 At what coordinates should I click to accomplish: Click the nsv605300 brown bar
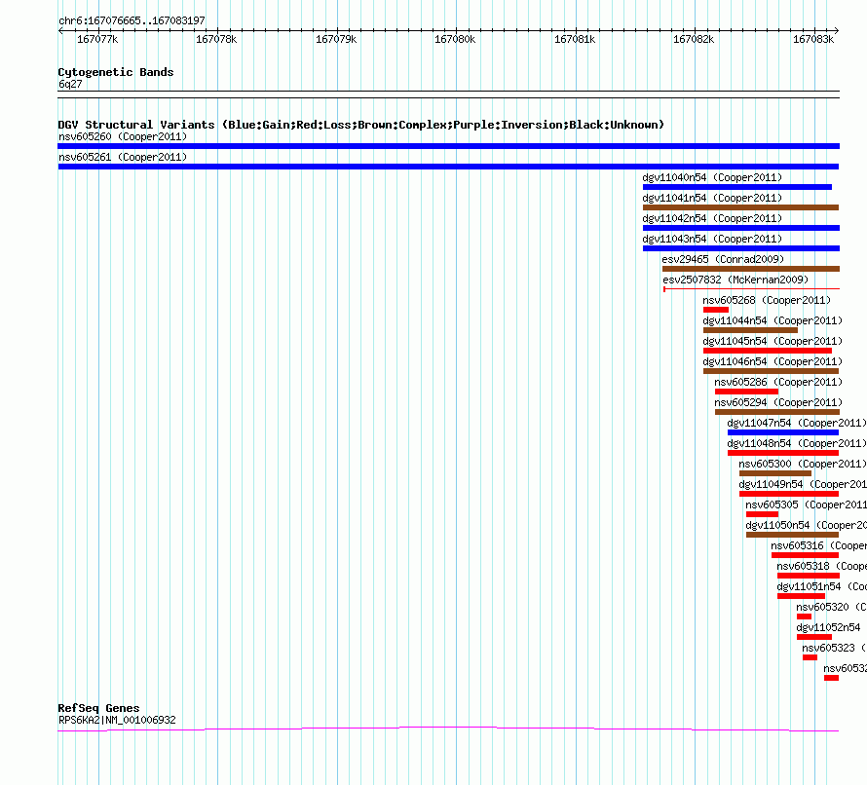tap(775, 473)
